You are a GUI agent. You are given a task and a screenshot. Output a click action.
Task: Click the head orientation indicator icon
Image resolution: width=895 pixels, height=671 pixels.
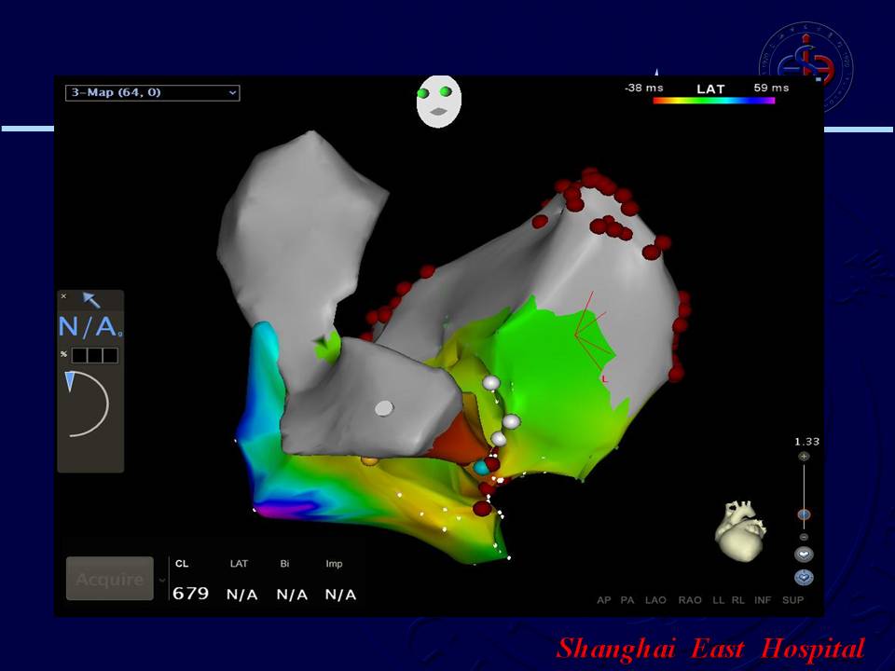coord(438,102)
